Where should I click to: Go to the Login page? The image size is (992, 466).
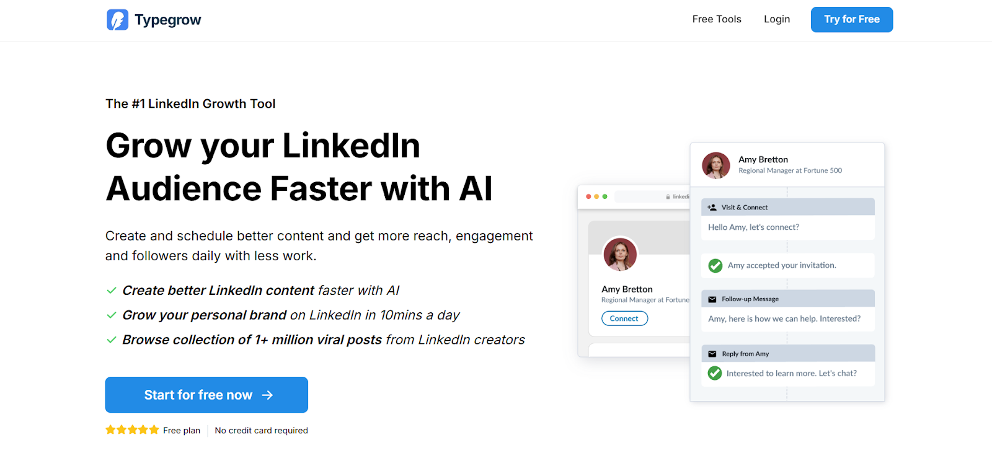[x=777, y=19]
